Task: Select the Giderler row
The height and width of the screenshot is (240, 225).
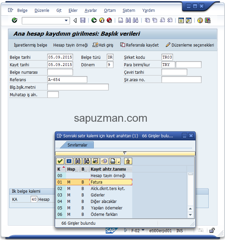Action: pyautogui.click(x=94, y=195)
